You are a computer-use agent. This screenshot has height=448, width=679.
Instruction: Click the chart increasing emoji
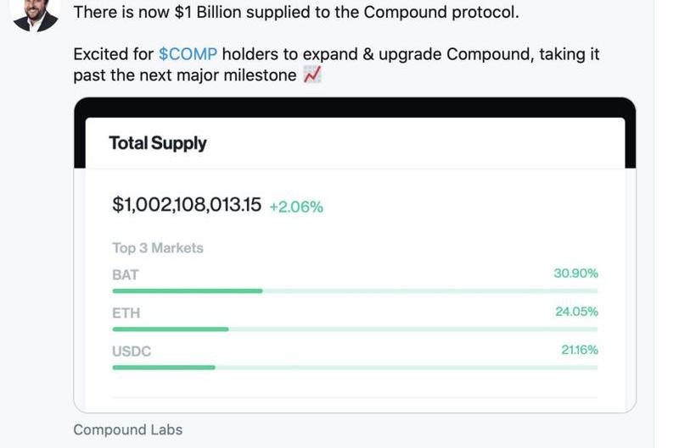click(x=312, y=75)
